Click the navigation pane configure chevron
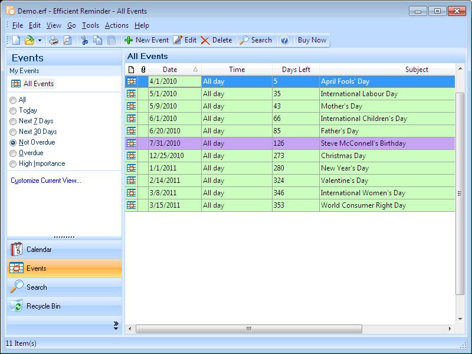 pos(116,326)
